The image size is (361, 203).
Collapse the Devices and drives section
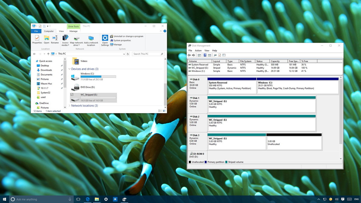point(69,69)
